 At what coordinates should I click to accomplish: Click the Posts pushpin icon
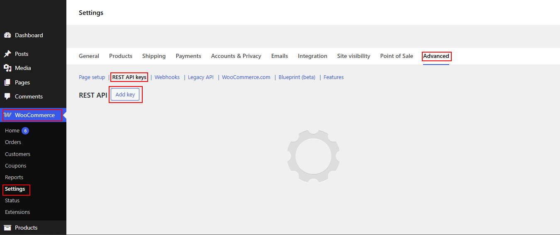click(x=7, y=54)
